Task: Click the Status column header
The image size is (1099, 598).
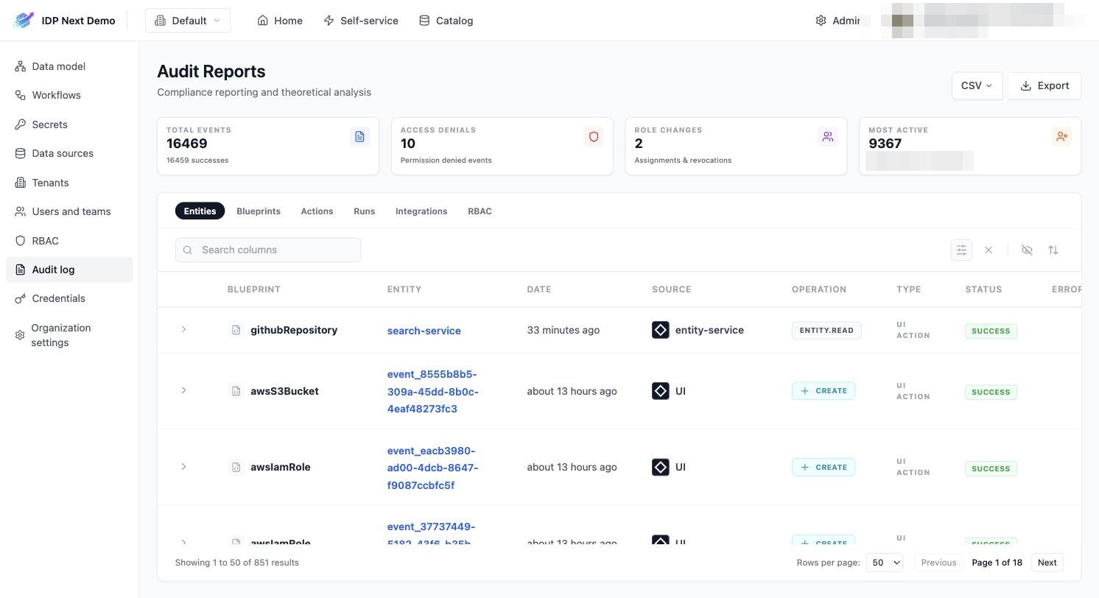Action: [983, 289]
